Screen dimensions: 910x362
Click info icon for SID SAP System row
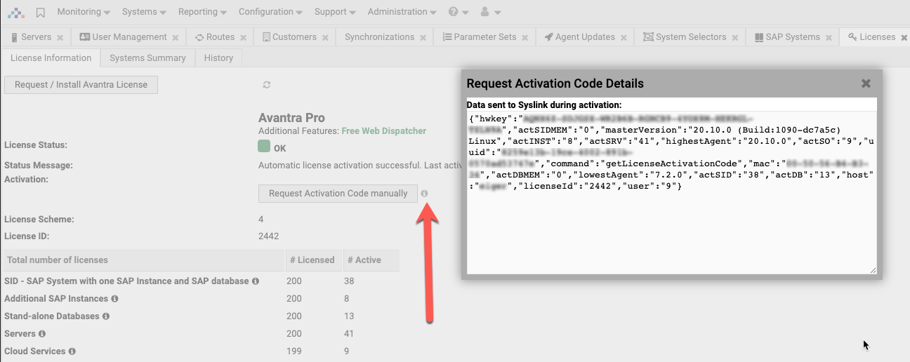tap(256, 281)
